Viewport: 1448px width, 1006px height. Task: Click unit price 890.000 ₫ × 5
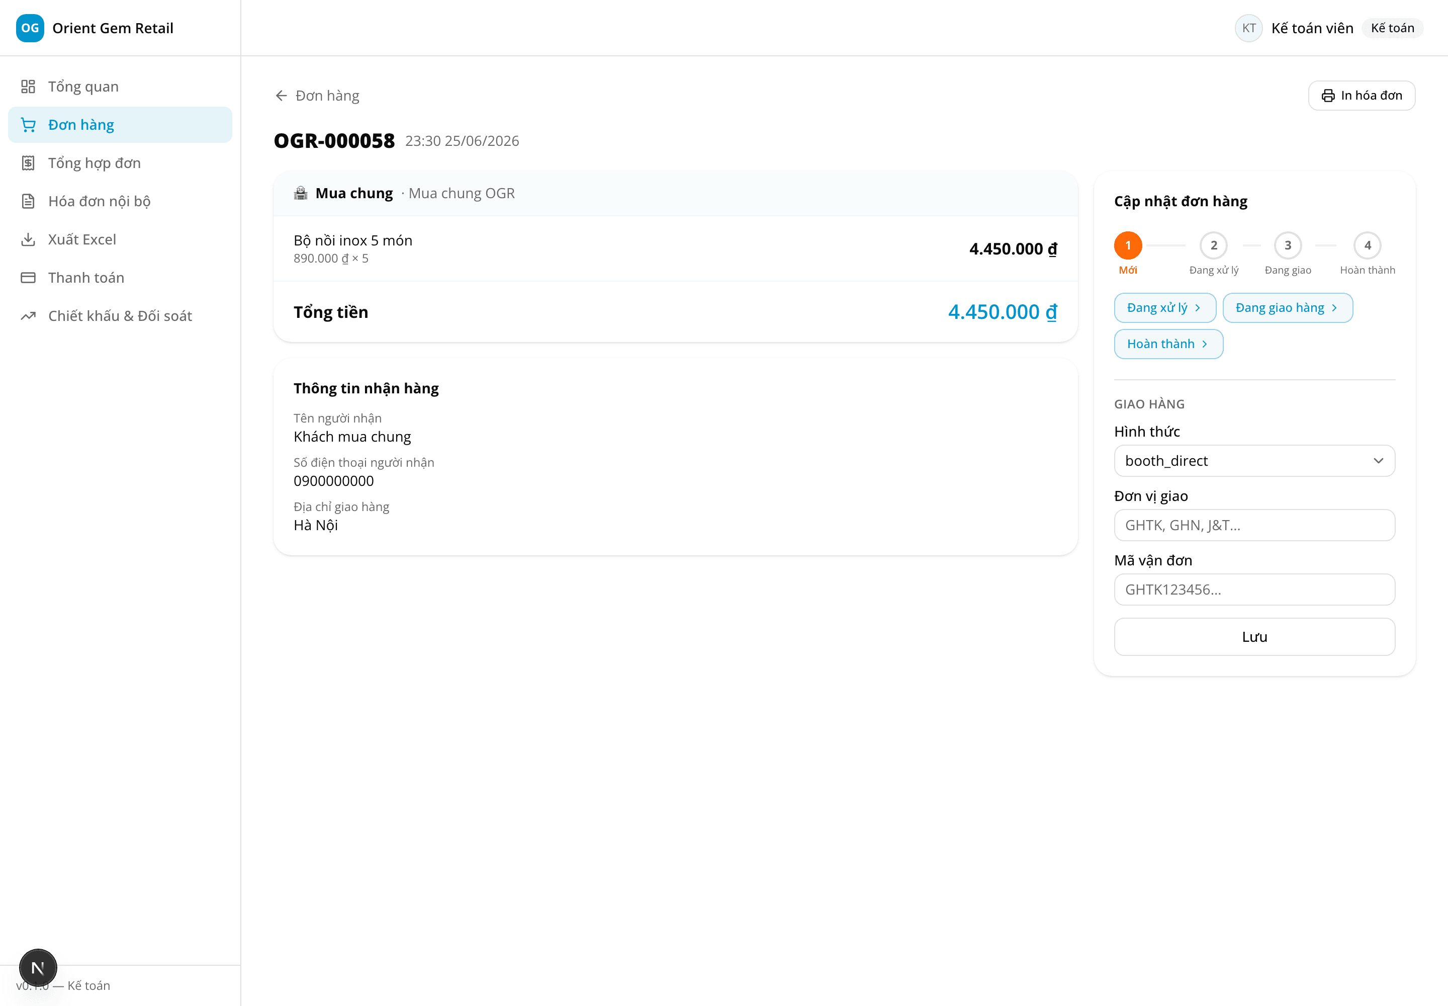[x=331, y=259]
